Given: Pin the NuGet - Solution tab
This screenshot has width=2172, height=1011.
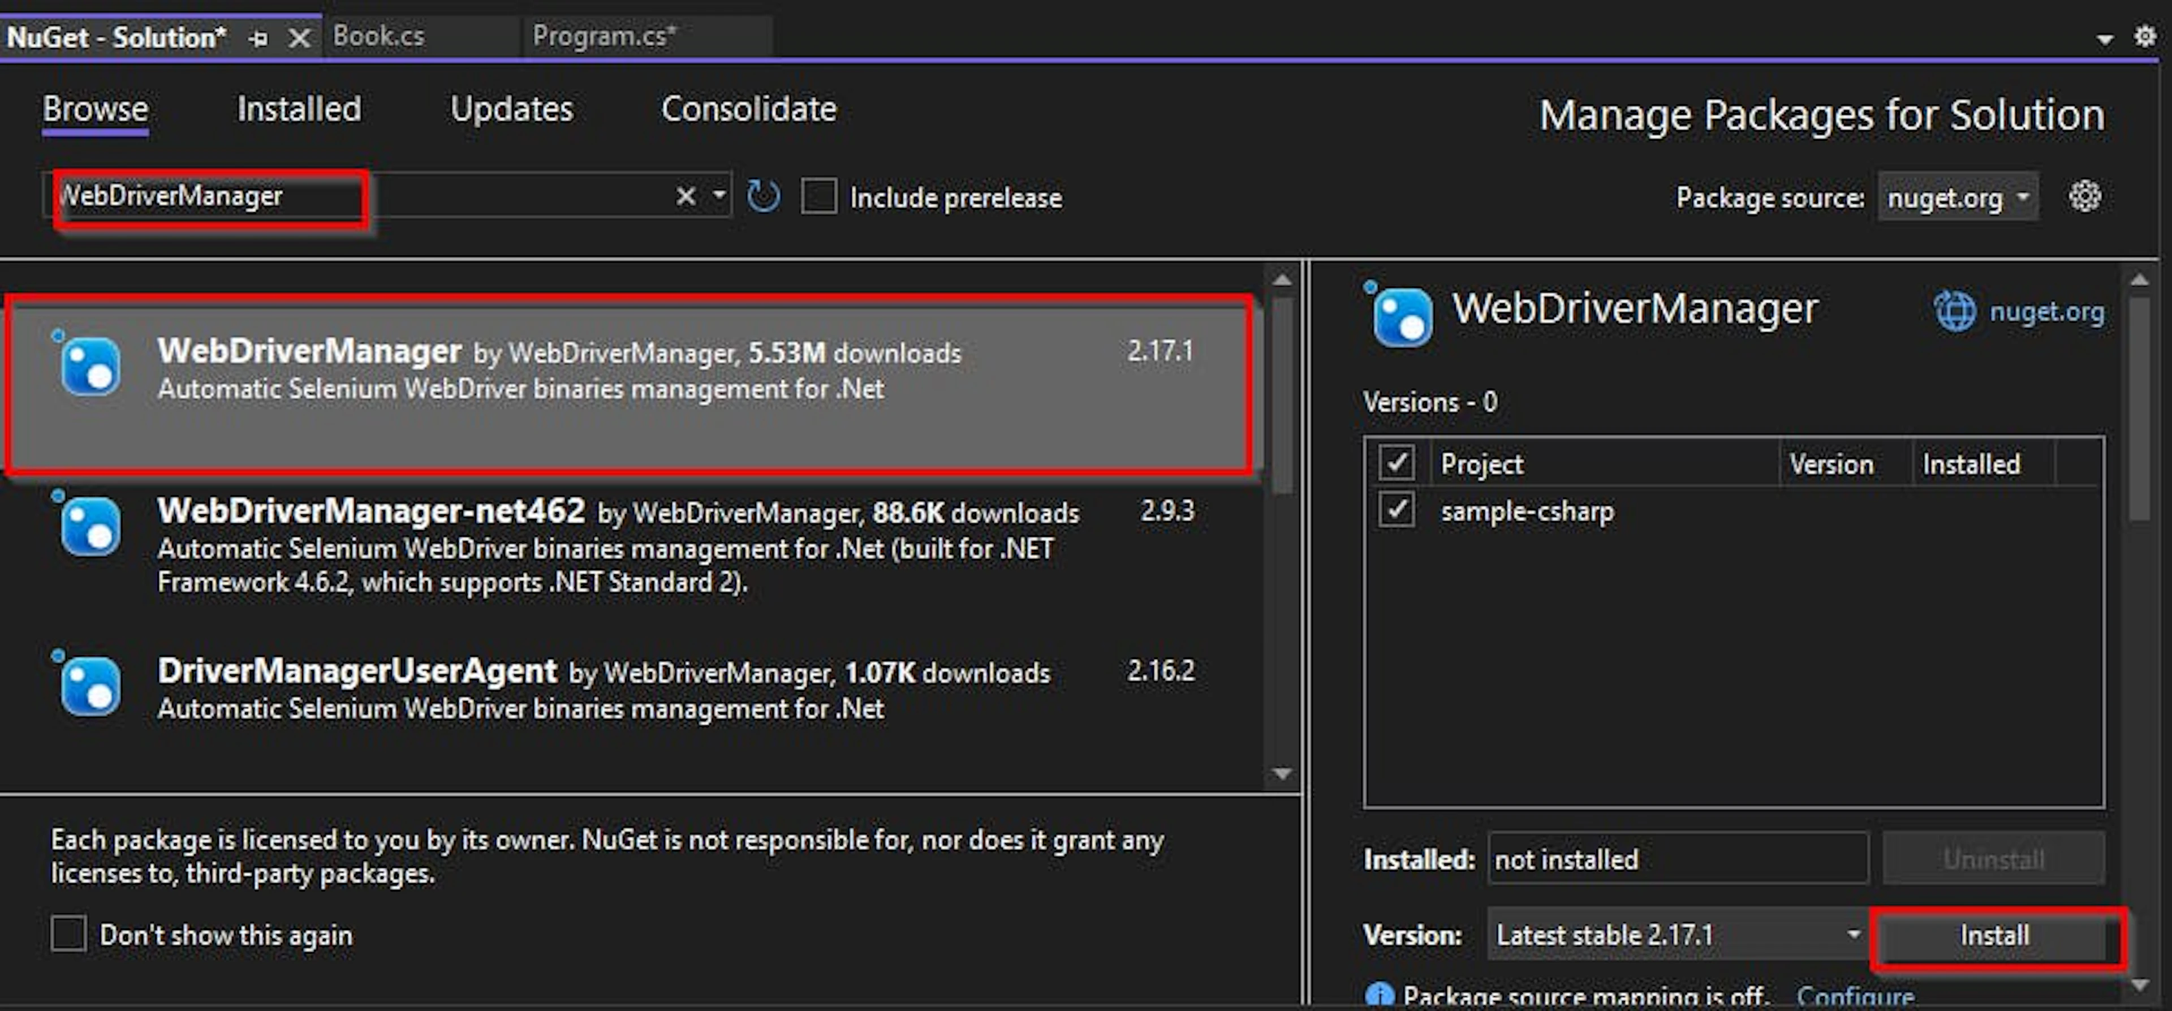Looking at the screenshot, I should pos(259,38).
